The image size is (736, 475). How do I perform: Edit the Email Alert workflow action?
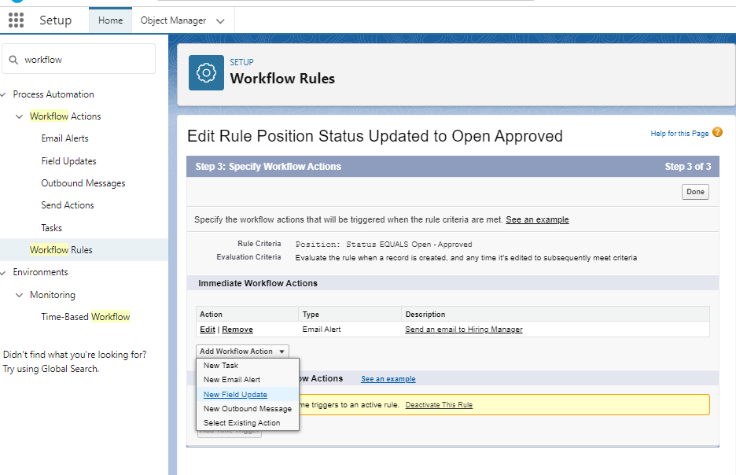click(208, 330)
